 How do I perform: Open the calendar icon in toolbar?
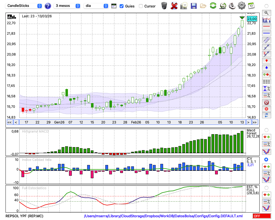pos(251,5)
